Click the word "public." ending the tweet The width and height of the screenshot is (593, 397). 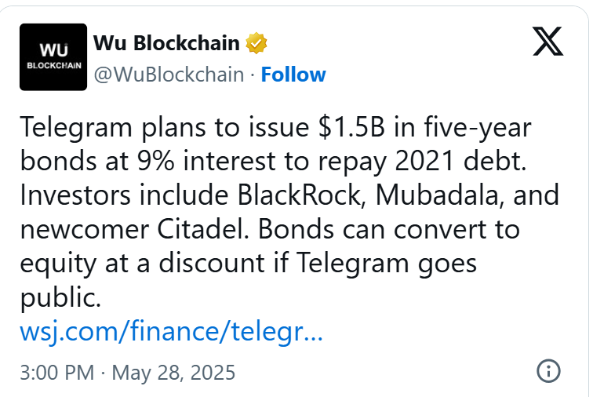click(60, 298)
